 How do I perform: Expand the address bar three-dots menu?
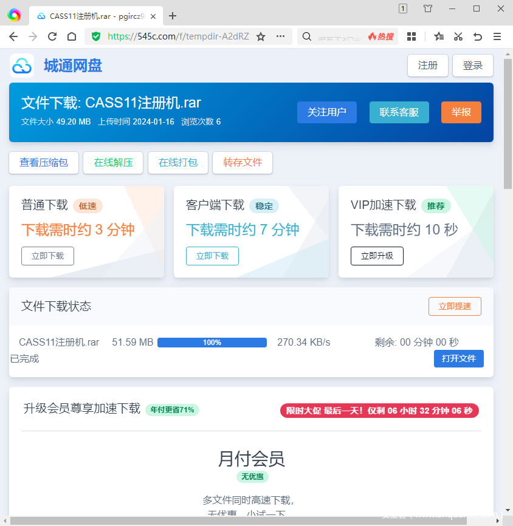(280, 36)
